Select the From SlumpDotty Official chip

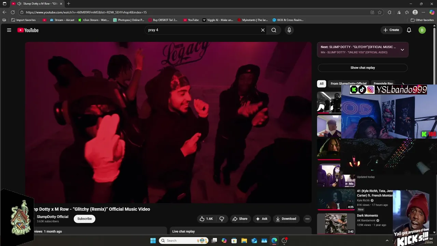[348, 83]
